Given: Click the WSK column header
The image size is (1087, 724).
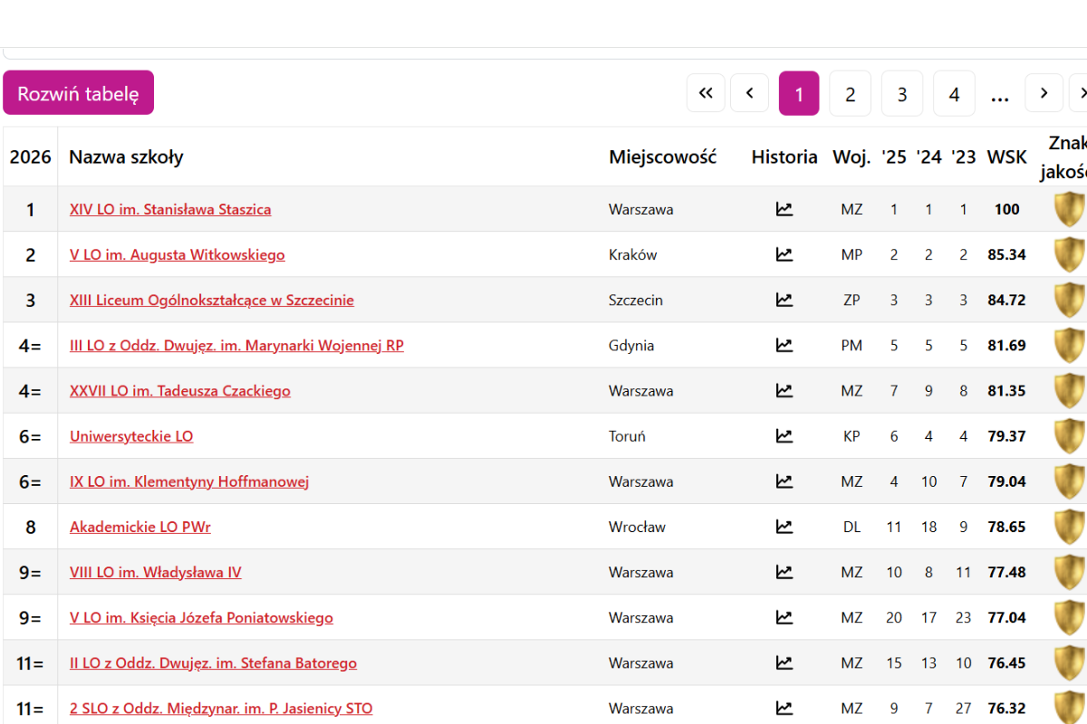Looking at the screenshot, I should [1007, 157].
